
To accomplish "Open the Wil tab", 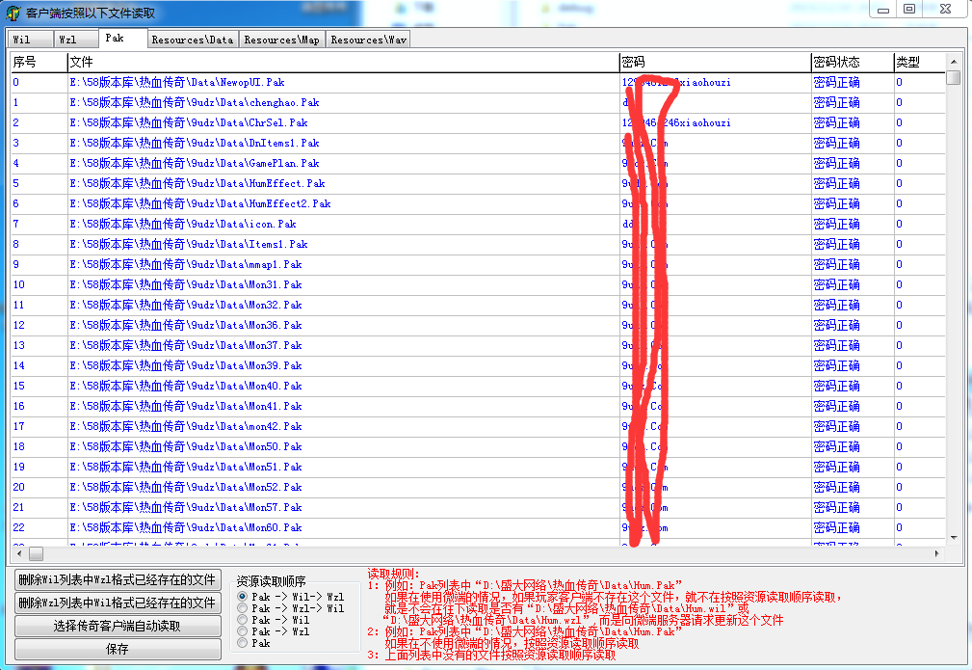I will click(x=30, y=40).
